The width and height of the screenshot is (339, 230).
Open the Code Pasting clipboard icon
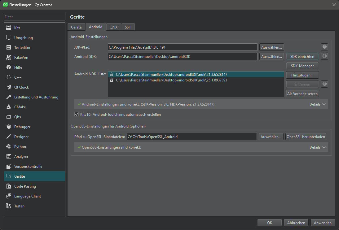click(9, 186)
